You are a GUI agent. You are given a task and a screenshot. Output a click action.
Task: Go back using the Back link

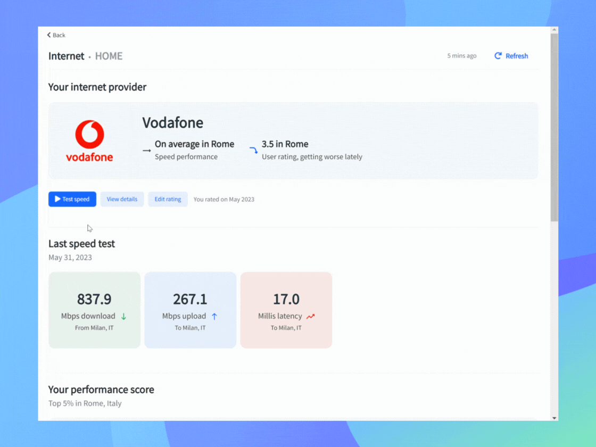pos(56,35)
